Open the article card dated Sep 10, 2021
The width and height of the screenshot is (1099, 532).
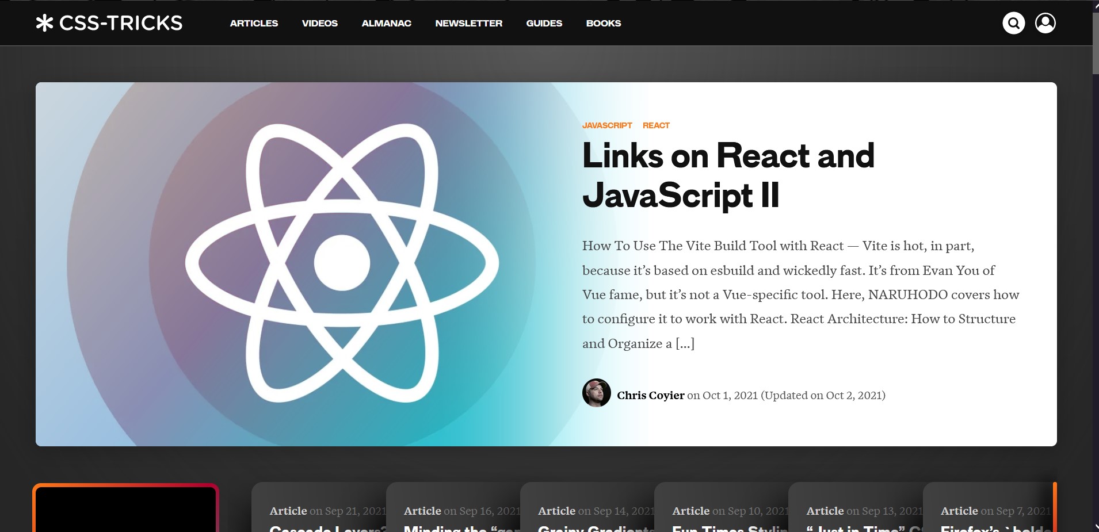pos(722,507)
